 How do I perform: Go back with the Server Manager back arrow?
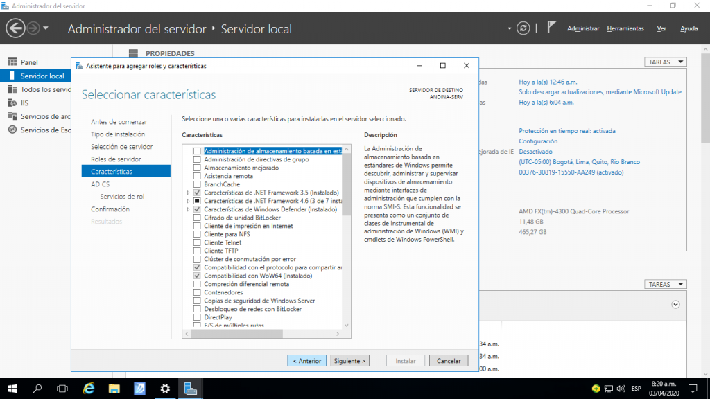coord(15,28)
